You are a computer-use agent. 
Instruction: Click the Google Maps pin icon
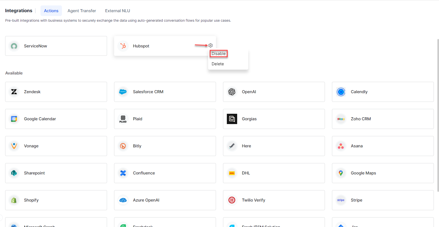pyautogui.click(x=341, y=173)
